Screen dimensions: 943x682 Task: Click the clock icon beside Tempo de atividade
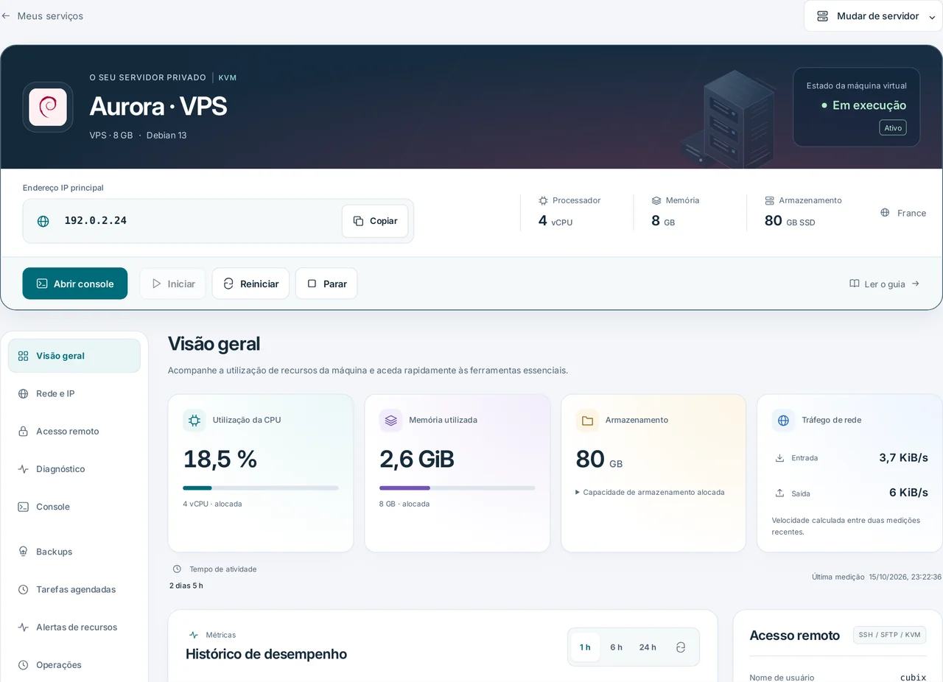tap(177, 569)
